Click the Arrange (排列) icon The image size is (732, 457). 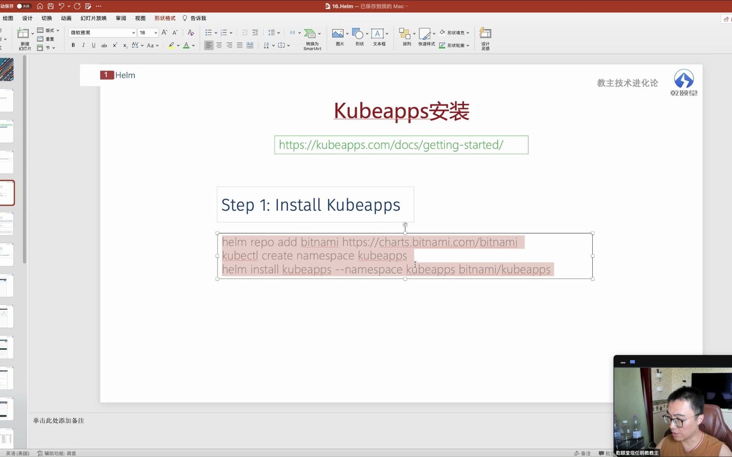[x=405, y=34]
